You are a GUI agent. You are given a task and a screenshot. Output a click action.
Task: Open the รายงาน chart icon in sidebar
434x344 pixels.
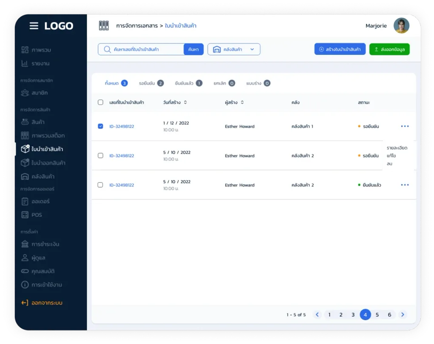click(x=25, y=63)
